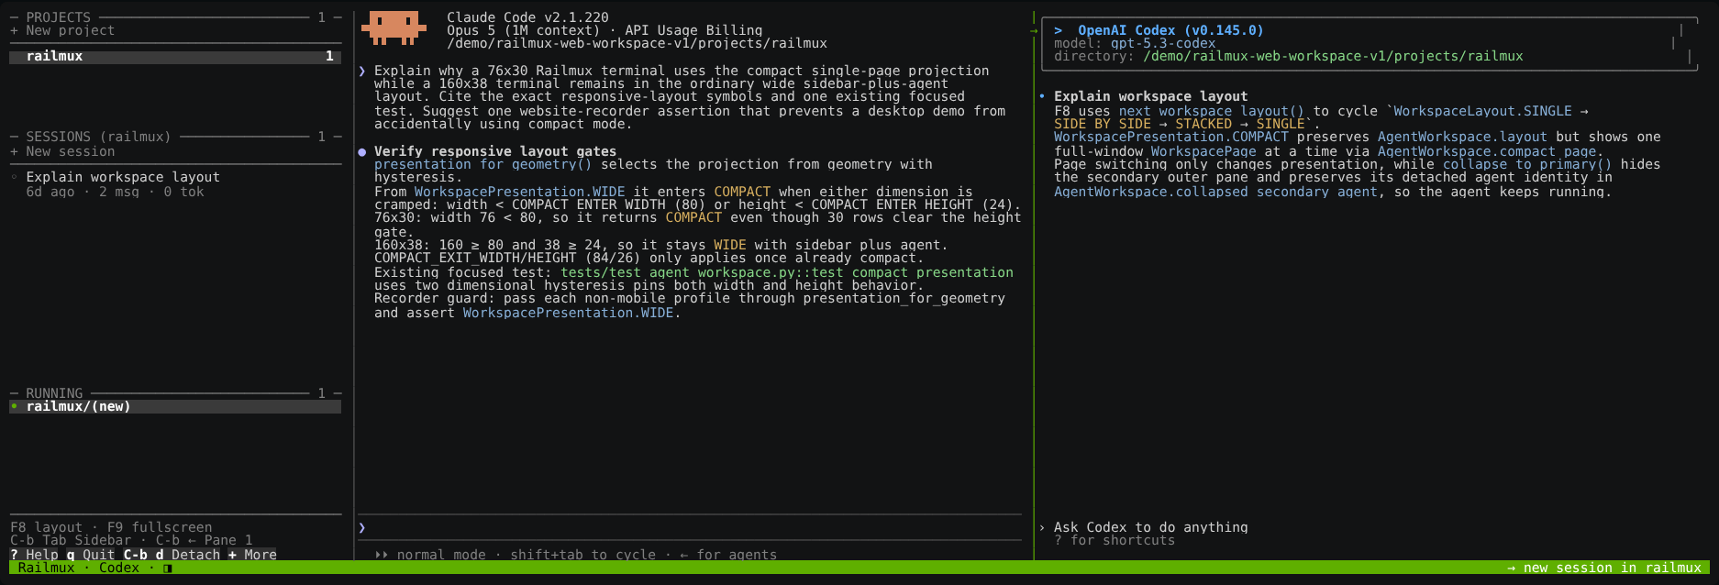This screenshot has height=585, width=1719.
Task: Click the ? for shortcuts hint
Action: [1114, 540]
